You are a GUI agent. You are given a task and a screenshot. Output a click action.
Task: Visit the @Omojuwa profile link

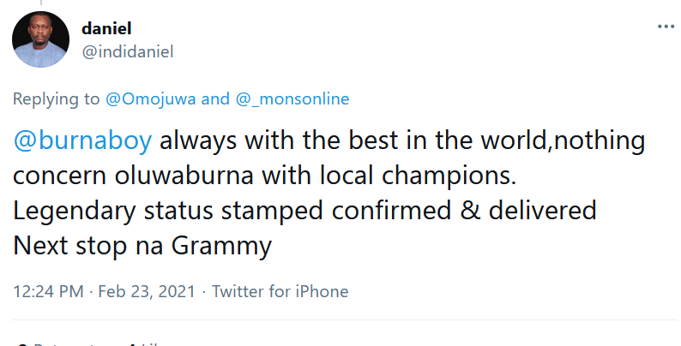click(150, 98)
